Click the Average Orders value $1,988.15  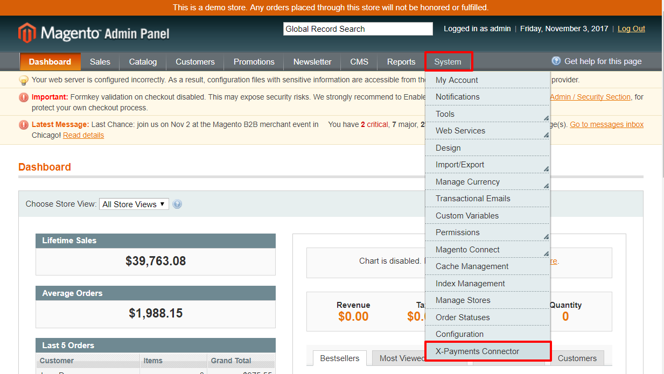tap(156, 313)
